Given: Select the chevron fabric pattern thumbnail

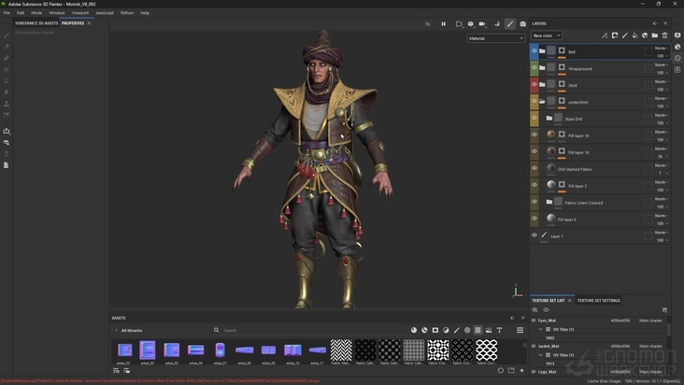Looking at the screenshot, I should pos(341,349).
